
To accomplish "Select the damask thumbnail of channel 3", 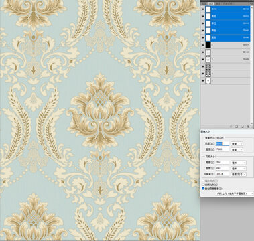I will click(x=208, y=66).
